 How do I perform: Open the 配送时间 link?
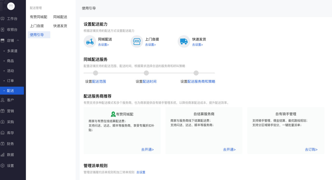point(150,81)
